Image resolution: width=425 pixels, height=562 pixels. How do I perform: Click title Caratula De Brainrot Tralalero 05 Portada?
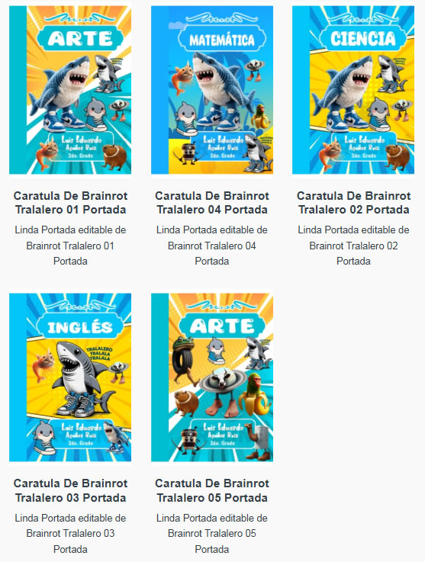[212, 490]
